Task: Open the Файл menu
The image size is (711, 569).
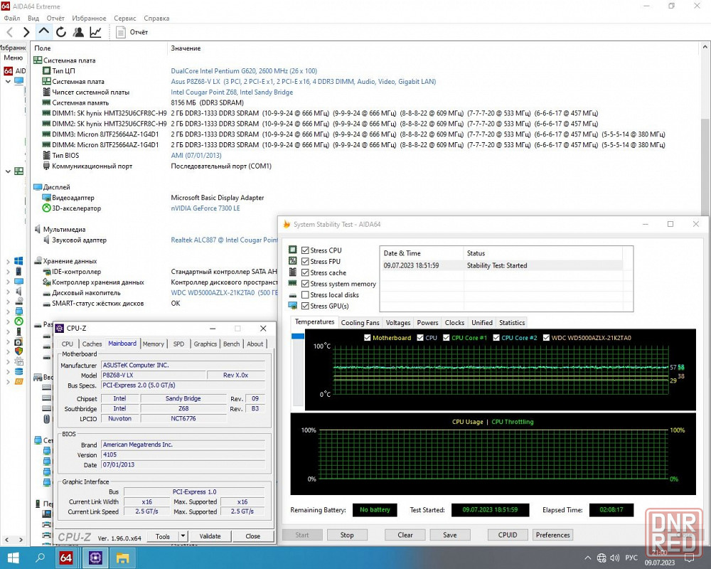Action: click(12, 18)
